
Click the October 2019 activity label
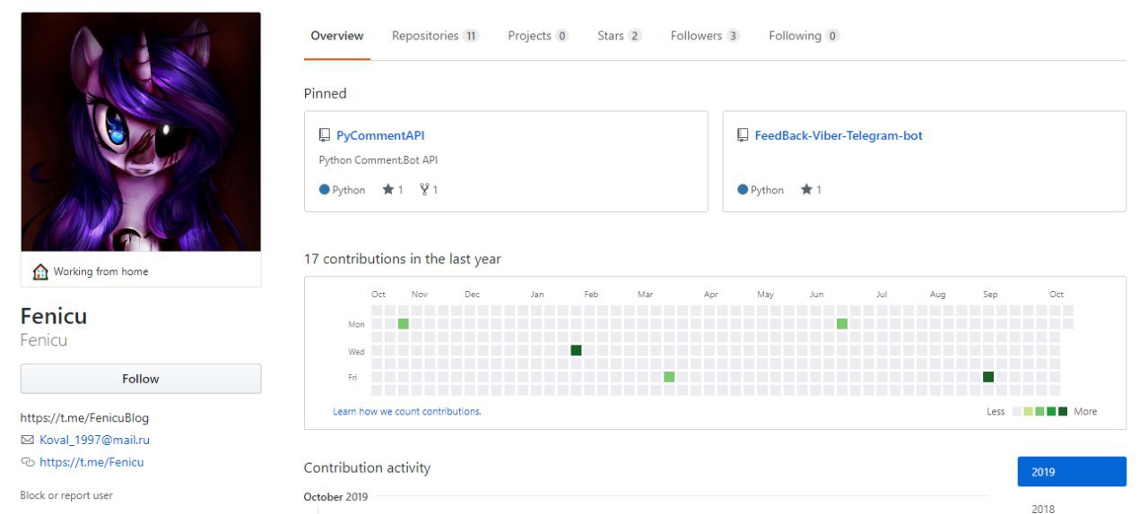pyautogui.click(x=335, y=497)
